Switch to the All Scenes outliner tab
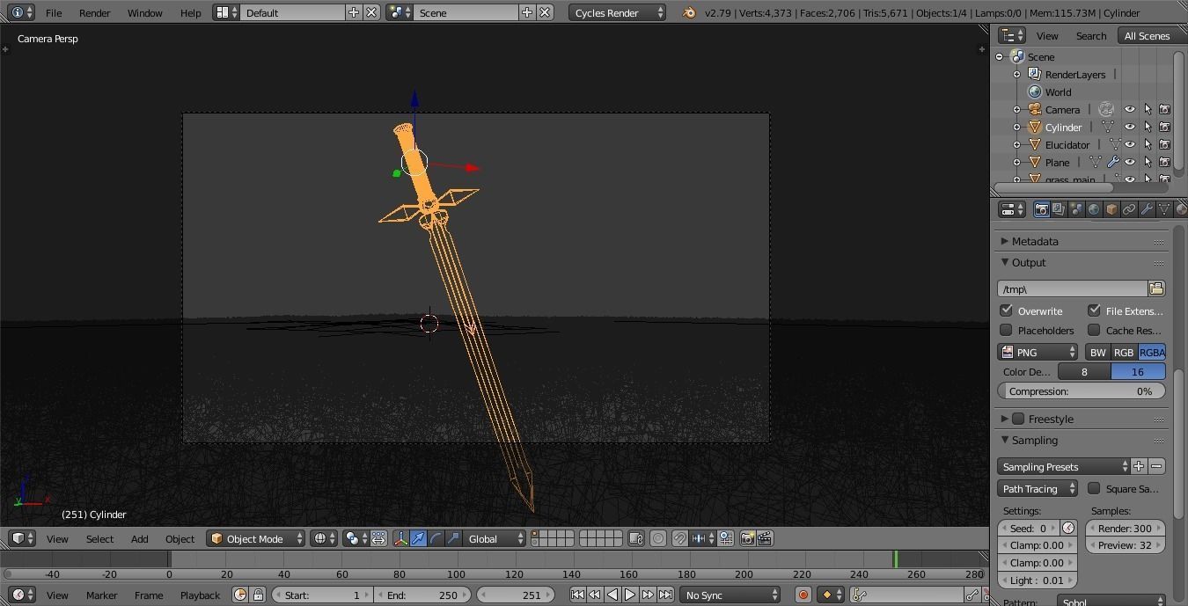Viewport: 1188px width, 606px height. point(1147,35)
